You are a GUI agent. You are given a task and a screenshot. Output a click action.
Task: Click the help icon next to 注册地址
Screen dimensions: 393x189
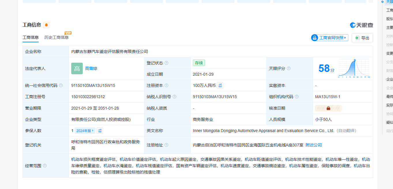click(x=166, y=145)
